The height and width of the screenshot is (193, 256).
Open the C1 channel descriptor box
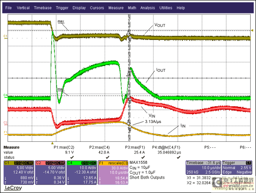pyautogui.click(x=19, y=173)
